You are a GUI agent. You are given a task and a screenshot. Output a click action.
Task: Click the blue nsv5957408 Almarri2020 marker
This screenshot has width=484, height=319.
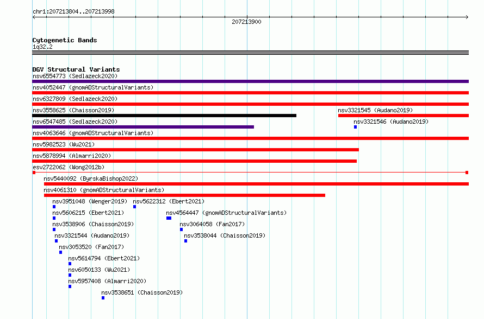(x=70, y=286)
